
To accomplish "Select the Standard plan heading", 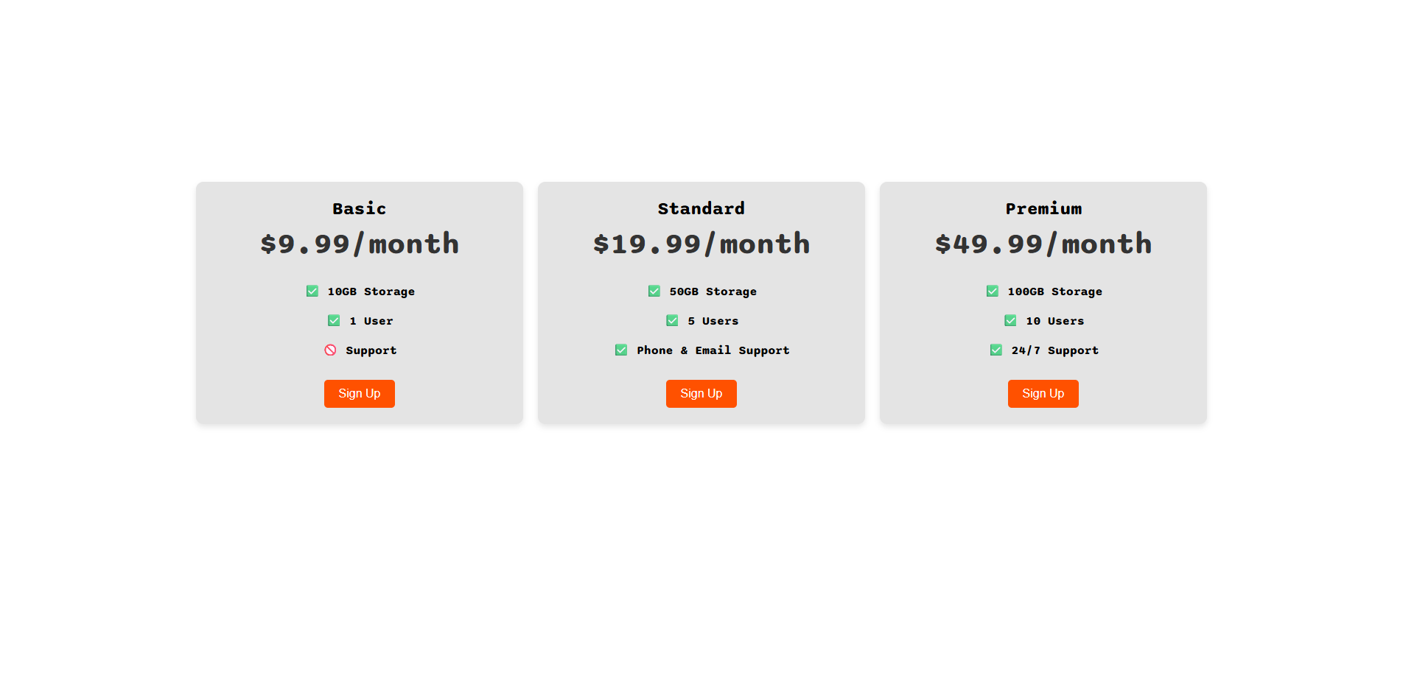I will coord(701,209).
